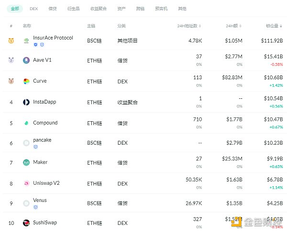This screenshot has height=232, width=287.
Task: Click the InstaDapp logo icon
Action: coord(26,102)
